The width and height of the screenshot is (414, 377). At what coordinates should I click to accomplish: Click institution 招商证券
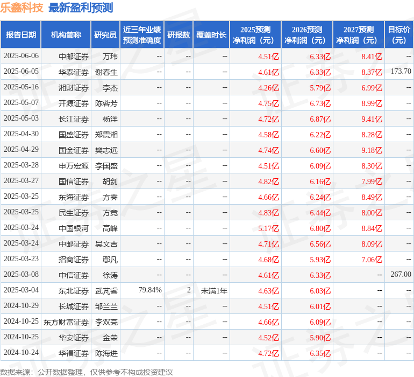(x=74, y=260)
